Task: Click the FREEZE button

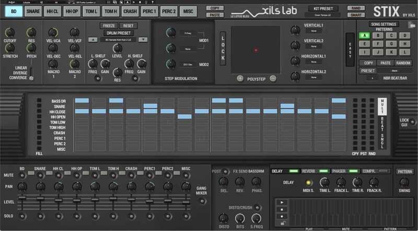Action: click(x=109, y=26)
